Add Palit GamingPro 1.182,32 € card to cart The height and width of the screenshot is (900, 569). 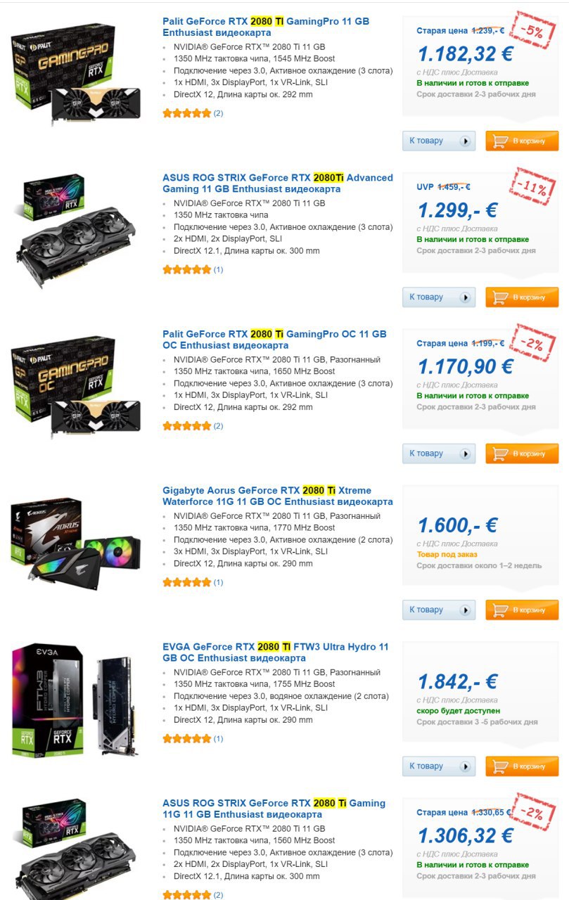(522, 141)
